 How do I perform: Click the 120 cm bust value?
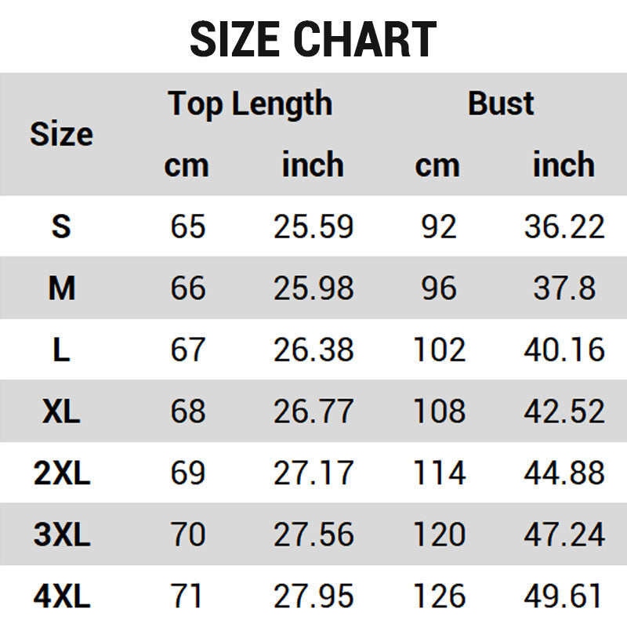click(439, 535)
